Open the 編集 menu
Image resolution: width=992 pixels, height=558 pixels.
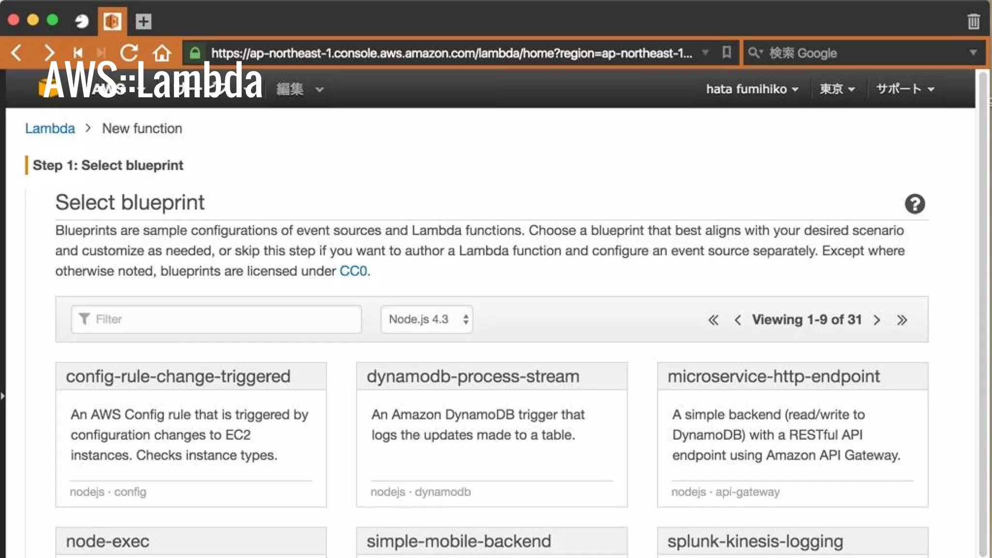[x=299, y=89]
